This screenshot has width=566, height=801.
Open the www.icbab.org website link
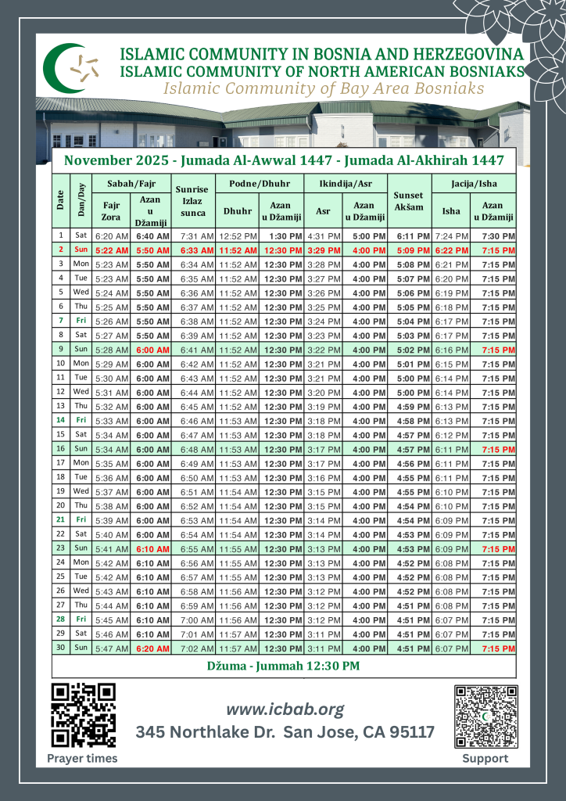tap(285, 709)
